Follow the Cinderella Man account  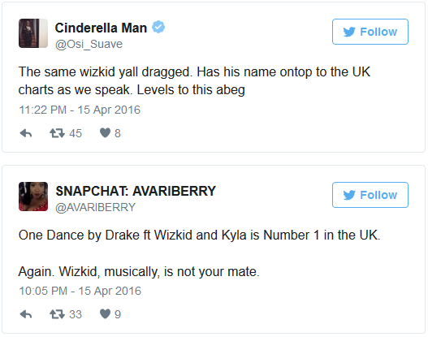click(370, 32)
